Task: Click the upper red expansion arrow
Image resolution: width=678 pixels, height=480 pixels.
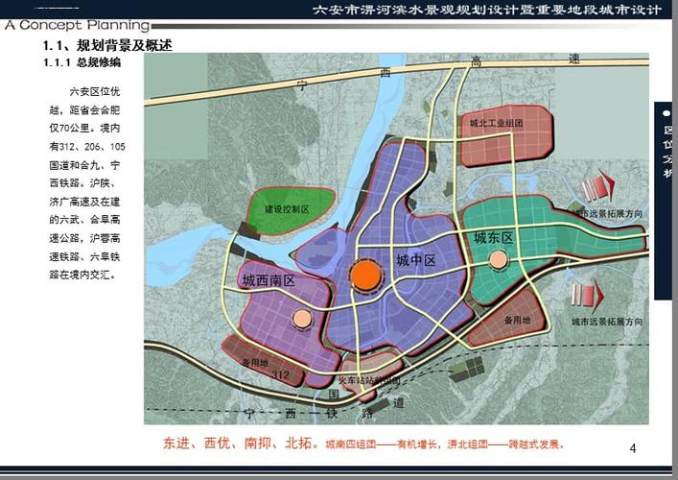Action: [597, 185]
